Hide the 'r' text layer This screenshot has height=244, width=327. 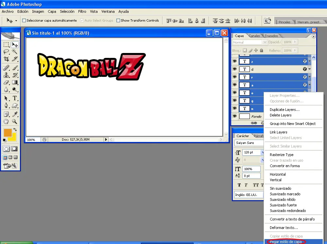[x=234, y=77]
